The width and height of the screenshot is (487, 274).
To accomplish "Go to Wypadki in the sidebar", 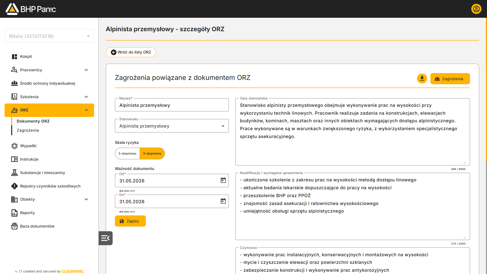I will (x=49, y=146).
